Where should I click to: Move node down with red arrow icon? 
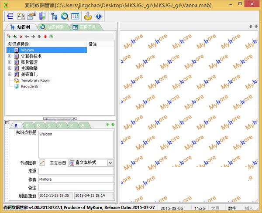tap(45, 37)
